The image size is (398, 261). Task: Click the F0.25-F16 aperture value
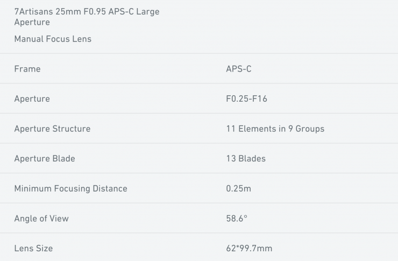coord(247,99)
